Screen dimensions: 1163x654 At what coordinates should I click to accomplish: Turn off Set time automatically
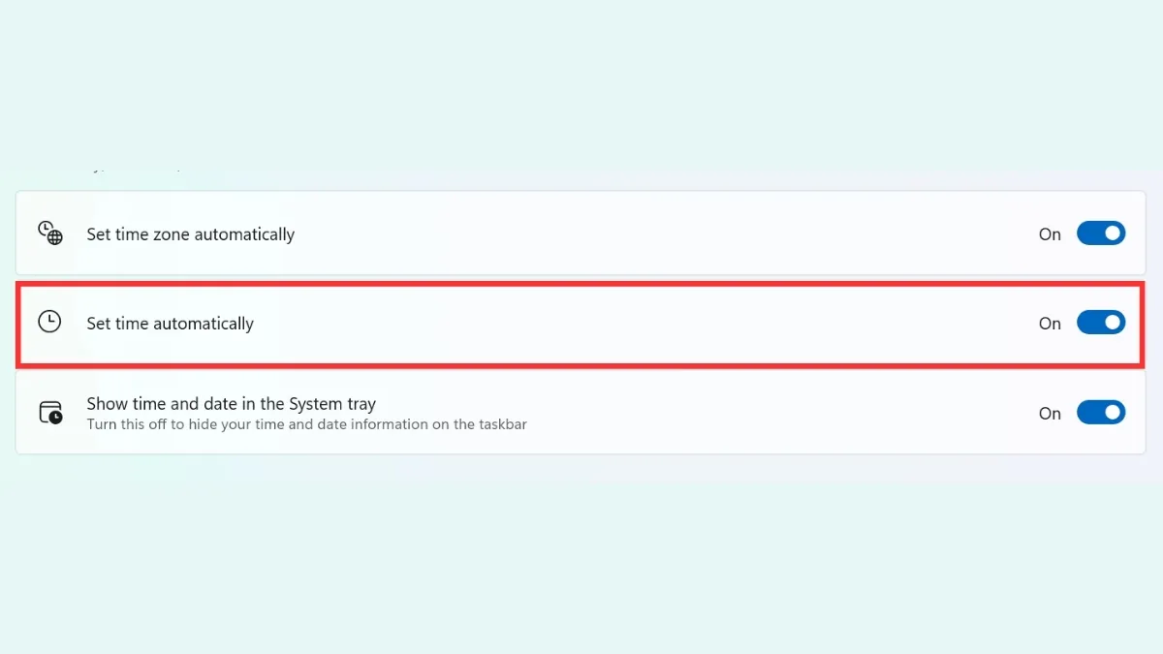pyautogui.click(x=1101, y=322)
